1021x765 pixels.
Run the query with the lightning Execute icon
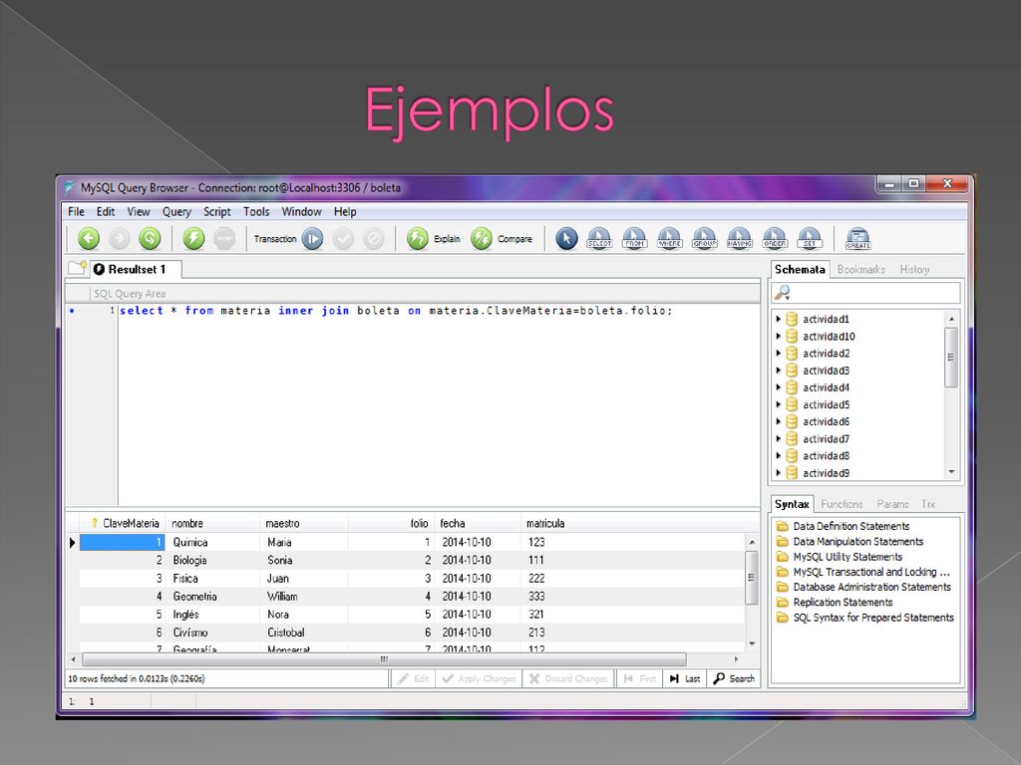tap(193, 239)
